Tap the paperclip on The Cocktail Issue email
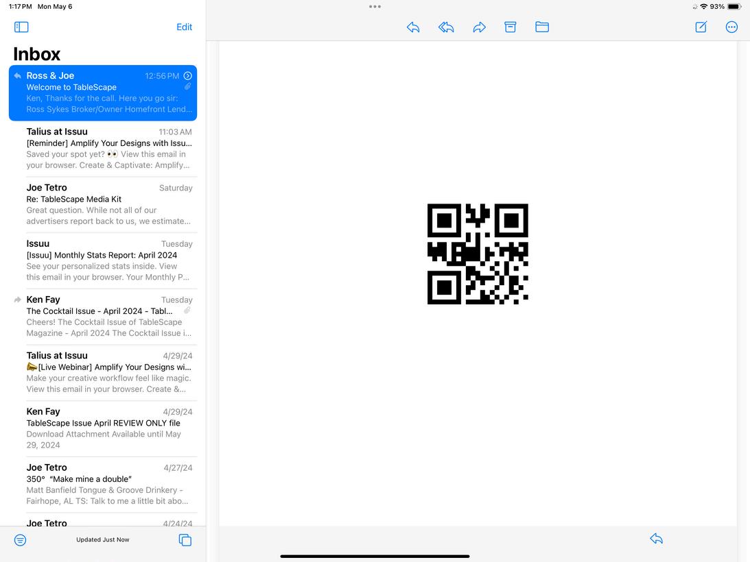 [187, 310]
